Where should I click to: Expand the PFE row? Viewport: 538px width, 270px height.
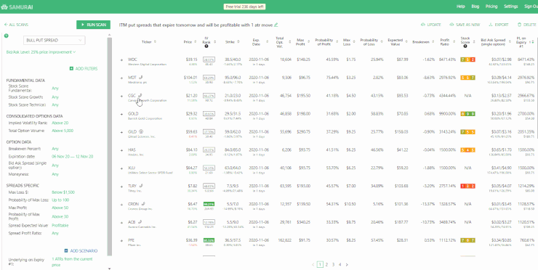pyautogui.click(x=121, y=240)
